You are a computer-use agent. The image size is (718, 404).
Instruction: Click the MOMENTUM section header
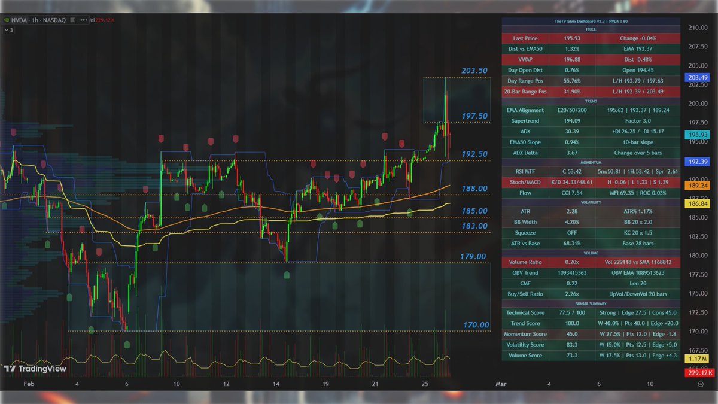pyautogui.click(x=591, y=162)
